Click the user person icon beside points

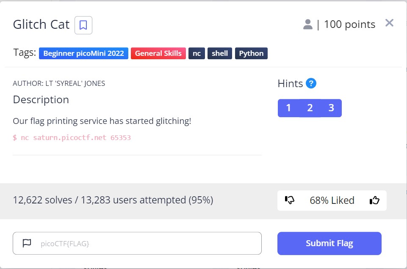click(x=308, y=25)
